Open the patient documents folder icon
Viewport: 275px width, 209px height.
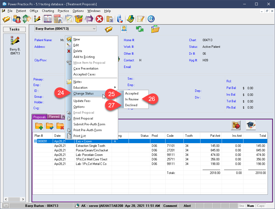pyautogui.click(x=155, y=29)
